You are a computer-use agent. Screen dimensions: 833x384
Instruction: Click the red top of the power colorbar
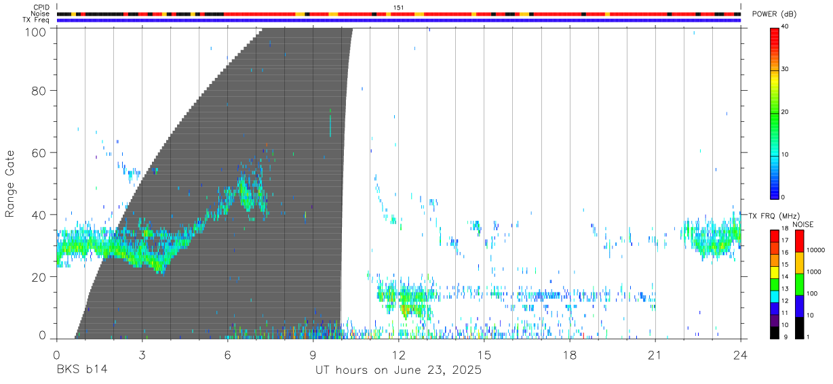pos(773,31)
